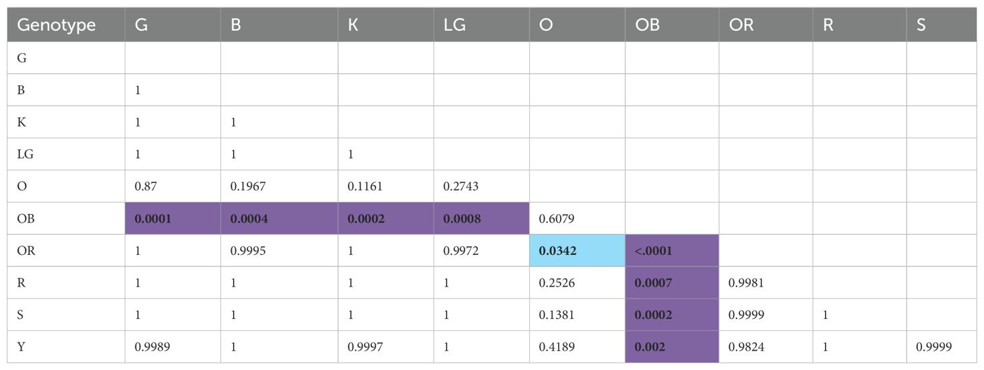Click the Genotype column header
Viewport: 984px width, 370px height.
click(56, 25)
